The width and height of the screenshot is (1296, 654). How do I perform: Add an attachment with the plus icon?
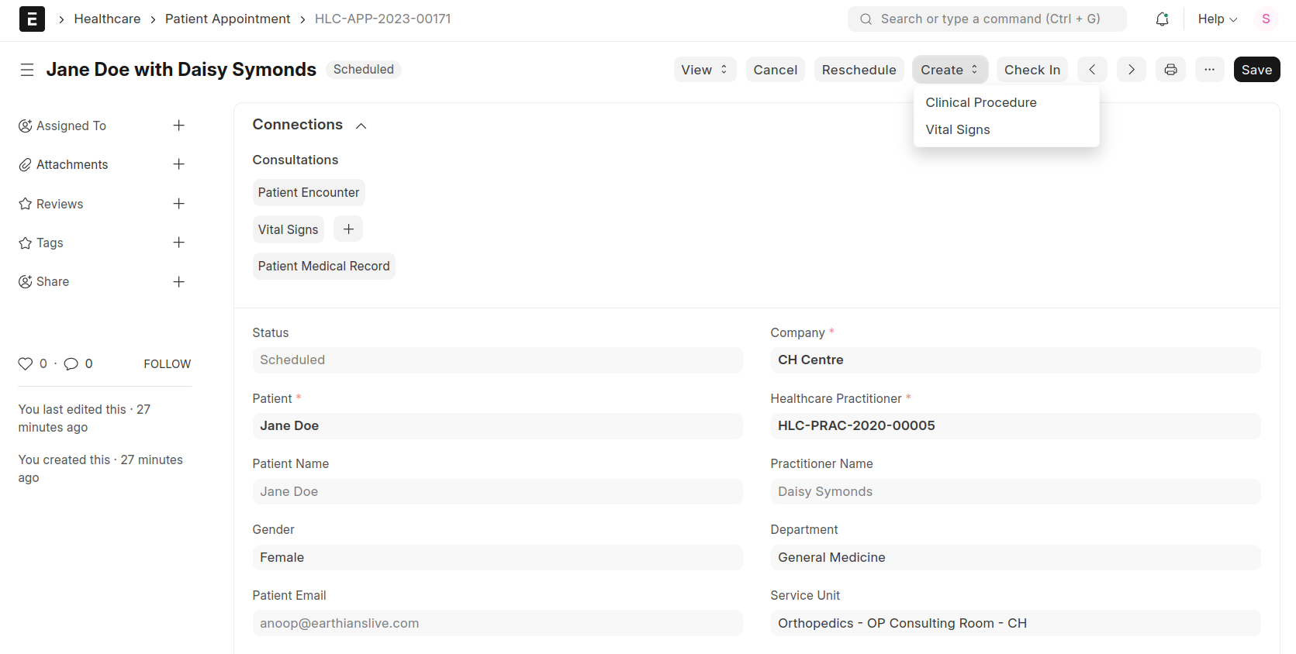point(178,164)
